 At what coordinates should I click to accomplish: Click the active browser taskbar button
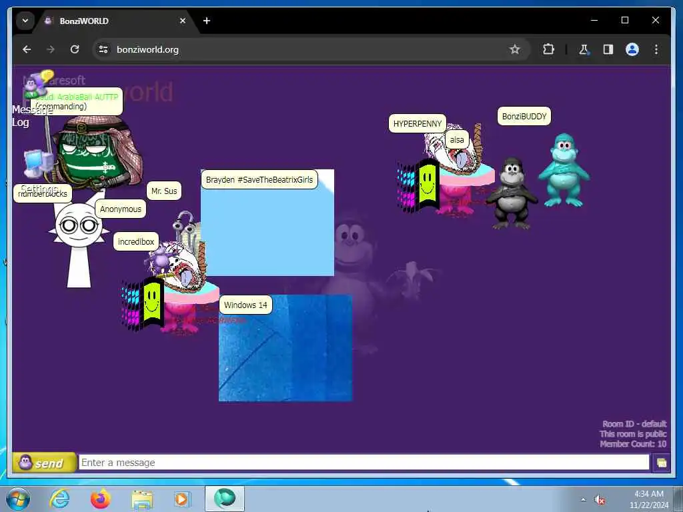[225, 499]
